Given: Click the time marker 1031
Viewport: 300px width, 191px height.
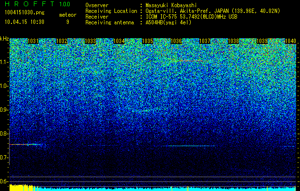Looking at the screenshot, I should pos(33,41).
